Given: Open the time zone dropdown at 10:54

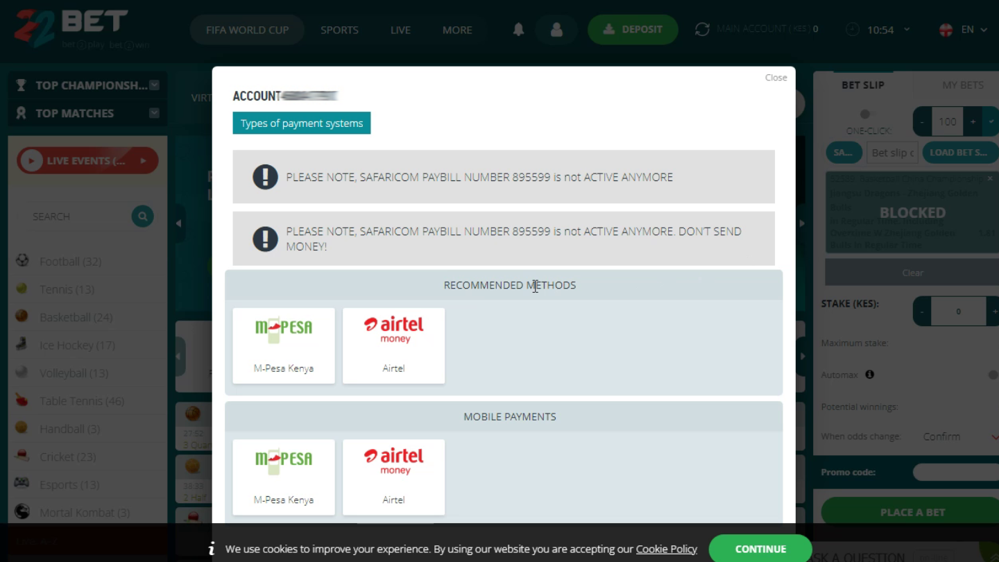Looking at the screenshot, I should [880, 30].
